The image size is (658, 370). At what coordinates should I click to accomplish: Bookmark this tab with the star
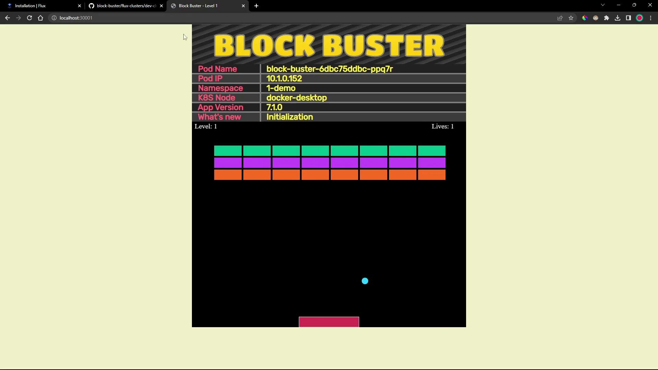[571, 18]
